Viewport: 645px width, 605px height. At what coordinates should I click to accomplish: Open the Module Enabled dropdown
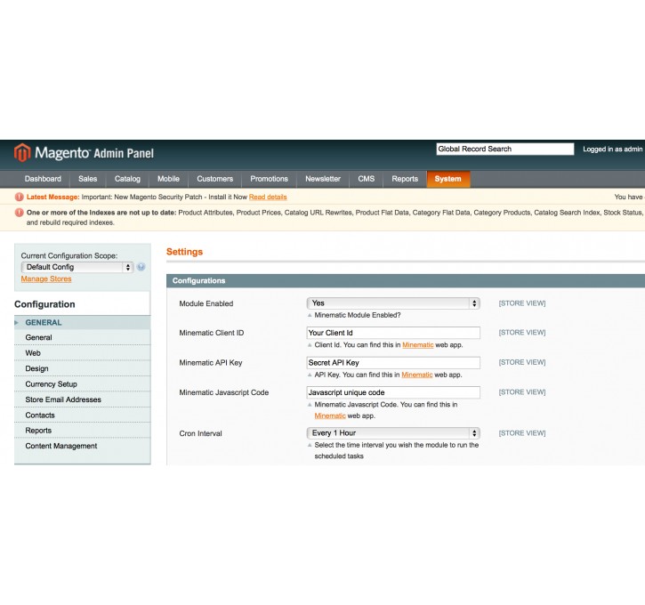coord(393,303)
